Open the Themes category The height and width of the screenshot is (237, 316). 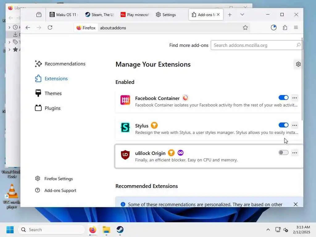[48, 93]
